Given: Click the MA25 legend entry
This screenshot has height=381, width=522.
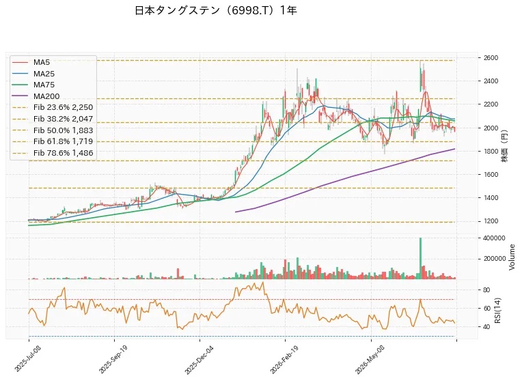Looking at the screenshot, I should 33,74.
